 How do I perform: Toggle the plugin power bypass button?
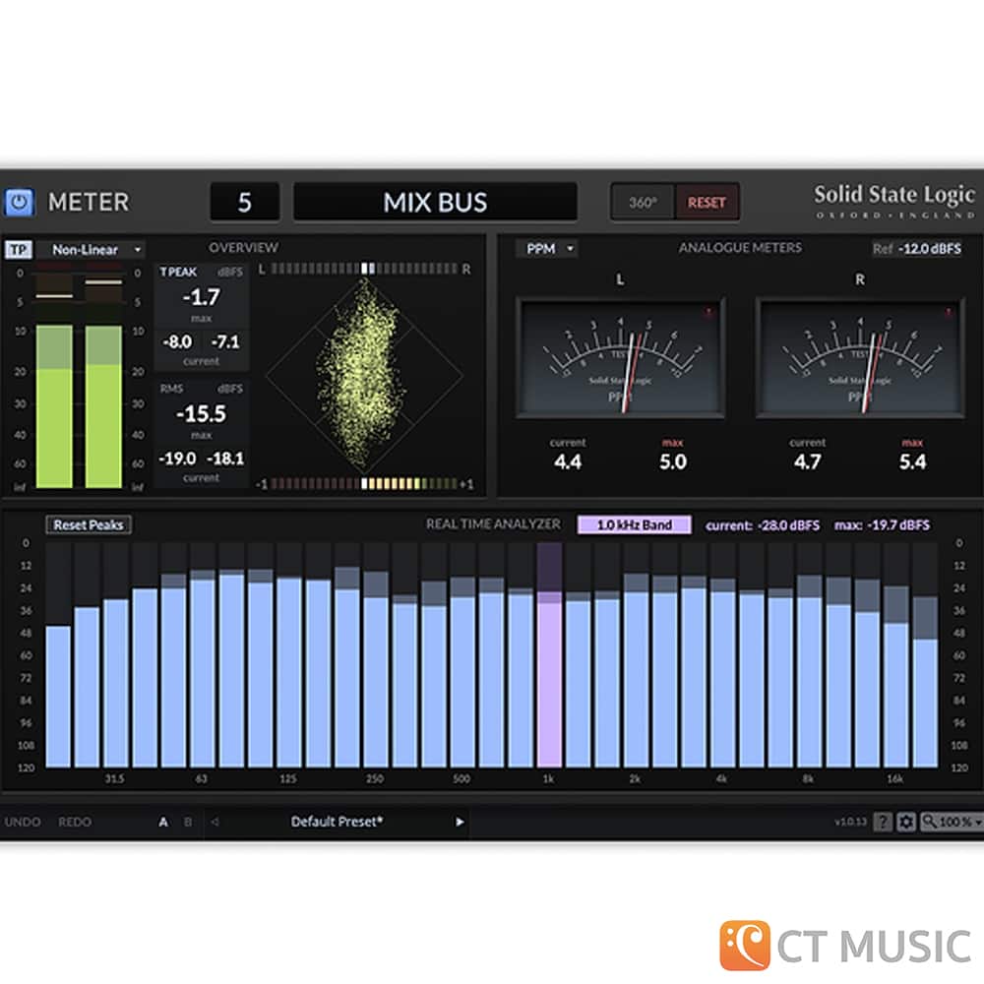19,203
